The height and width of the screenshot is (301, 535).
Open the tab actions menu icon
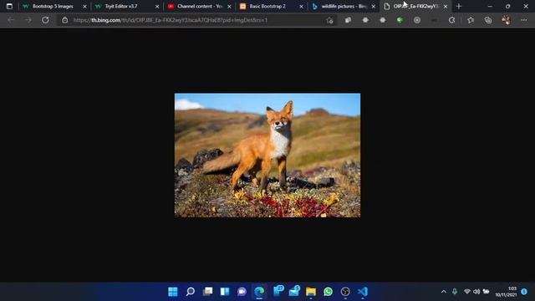tap(9, 6)
